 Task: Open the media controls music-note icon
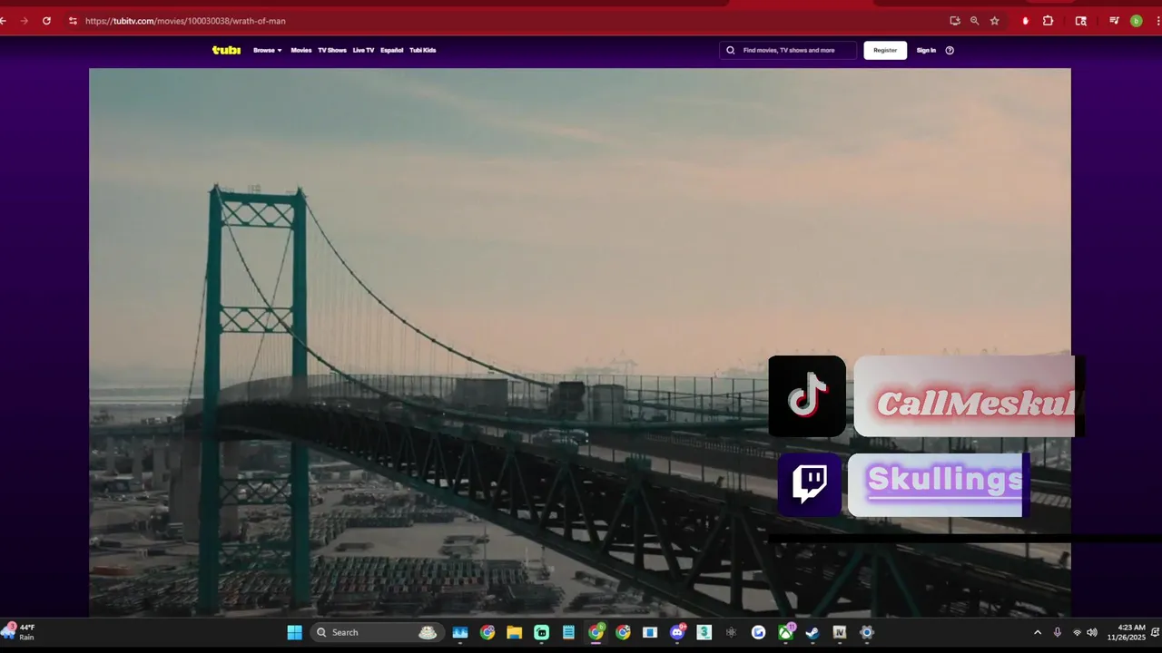[x=1114, y=21]
